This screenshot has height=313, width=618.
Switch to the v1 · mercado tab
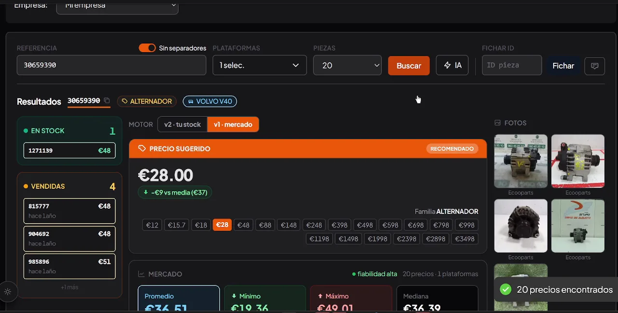[x=233, y=124]
